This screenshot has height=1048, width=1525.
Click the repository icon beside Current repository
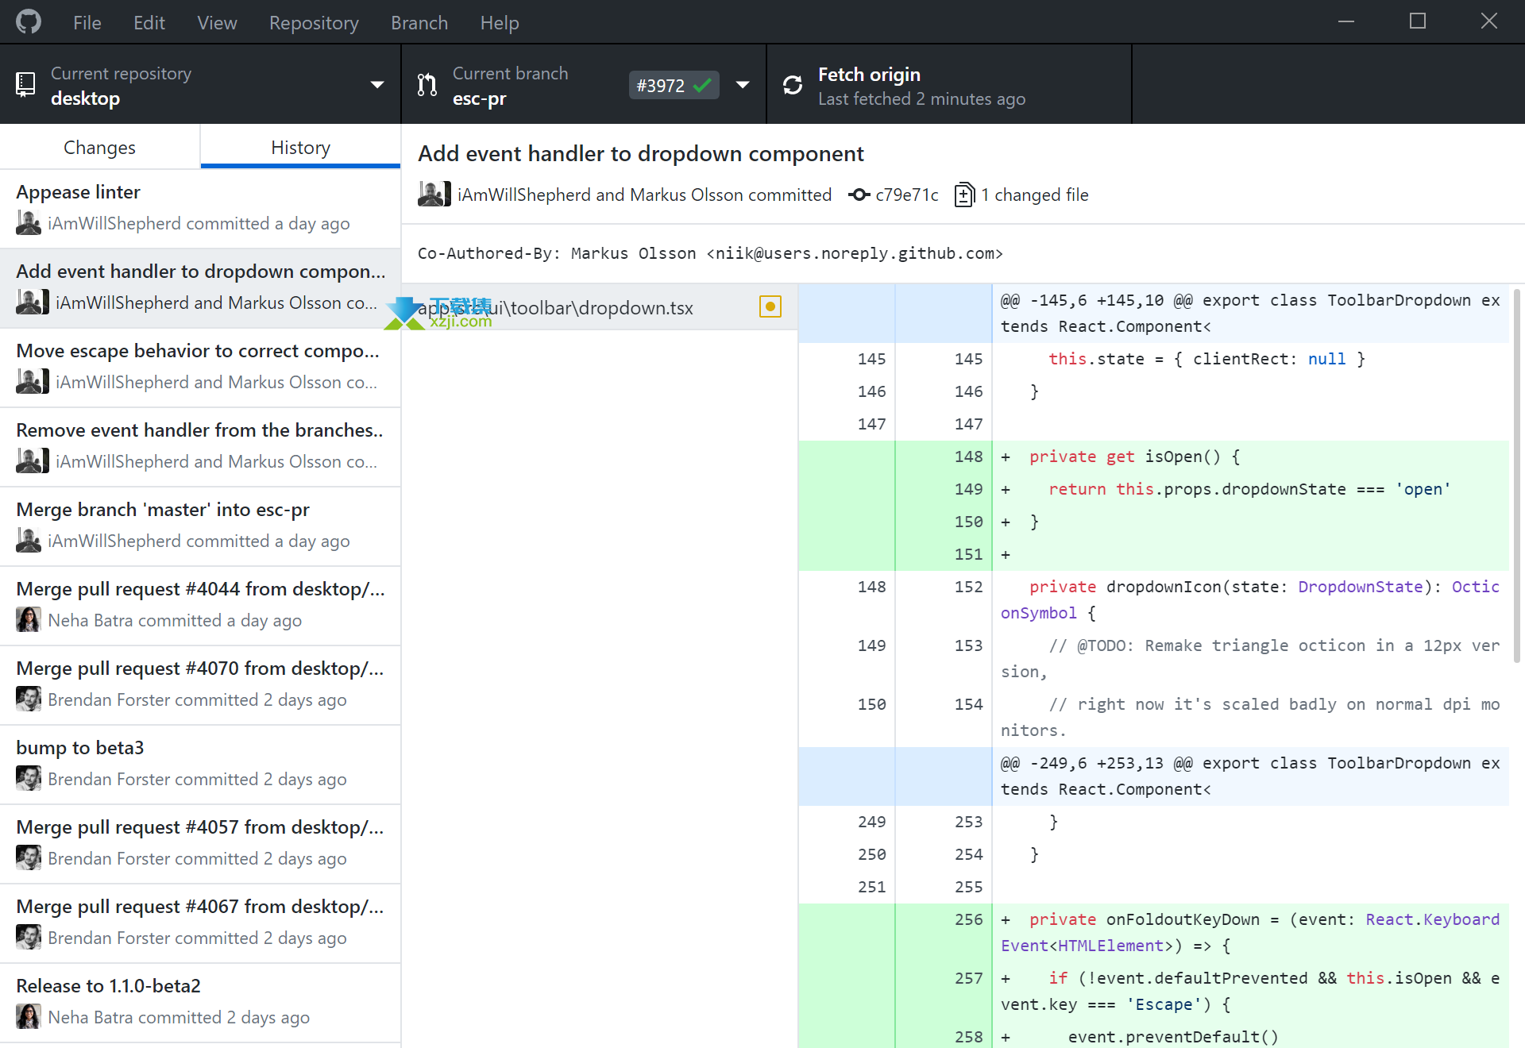[25, 85]
